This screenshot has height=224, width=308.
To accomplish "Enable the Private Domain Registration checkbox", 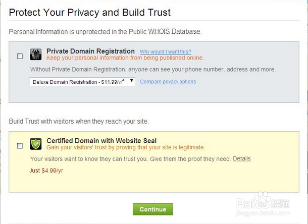I will [x=20, y=56].
